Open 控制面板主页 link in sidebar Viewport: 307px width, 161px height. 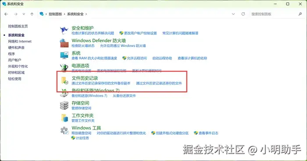pos(18,26)
